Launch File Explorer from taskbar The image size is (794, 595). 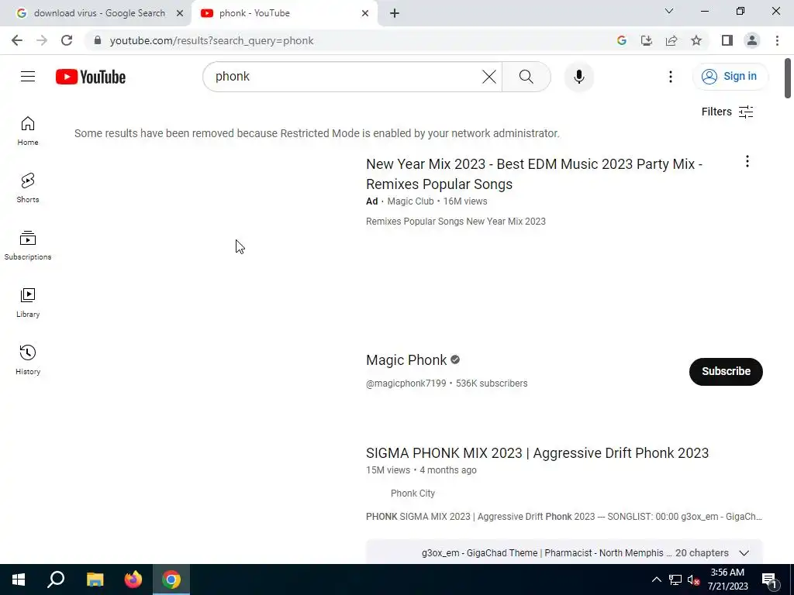click(x=95, y=580)
